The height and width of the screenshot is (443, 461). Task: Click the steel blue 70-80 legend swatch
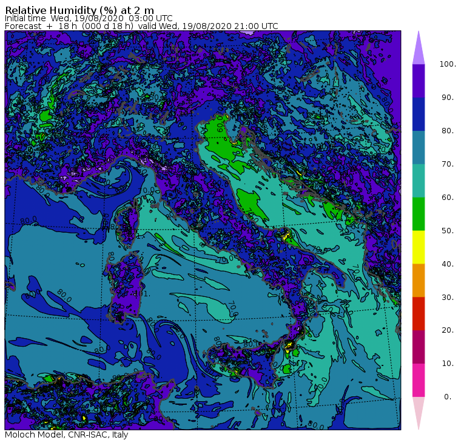419,147
